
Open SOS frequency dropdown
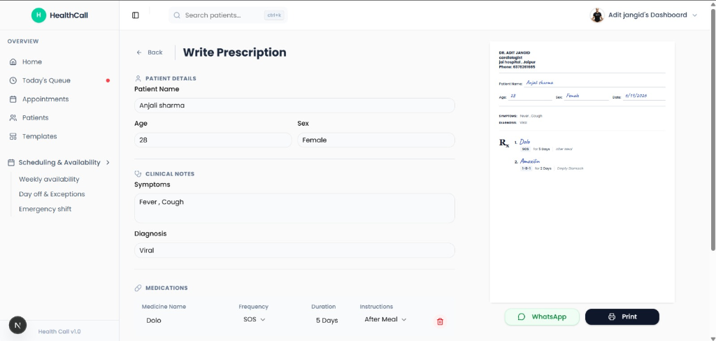click(255, 319)
